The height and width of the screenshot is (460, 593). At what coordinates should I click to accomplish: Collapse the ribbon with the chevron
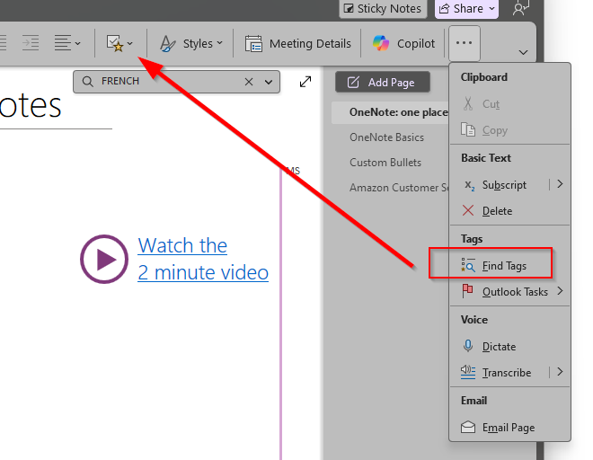point(523,52)
